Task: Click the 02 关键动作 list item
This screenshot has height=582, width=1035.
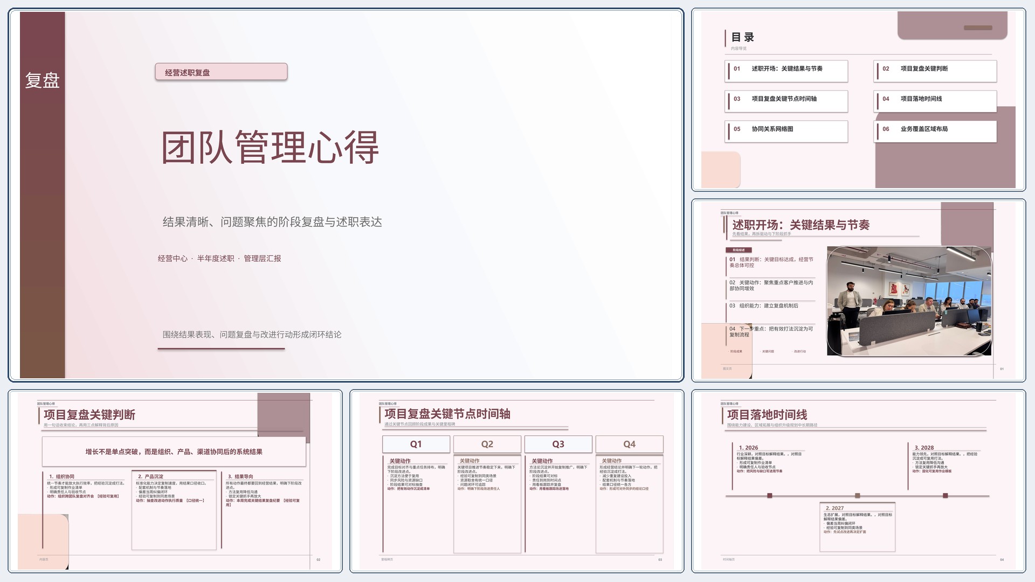Action: pyautogui.click(x=771, y=286)
